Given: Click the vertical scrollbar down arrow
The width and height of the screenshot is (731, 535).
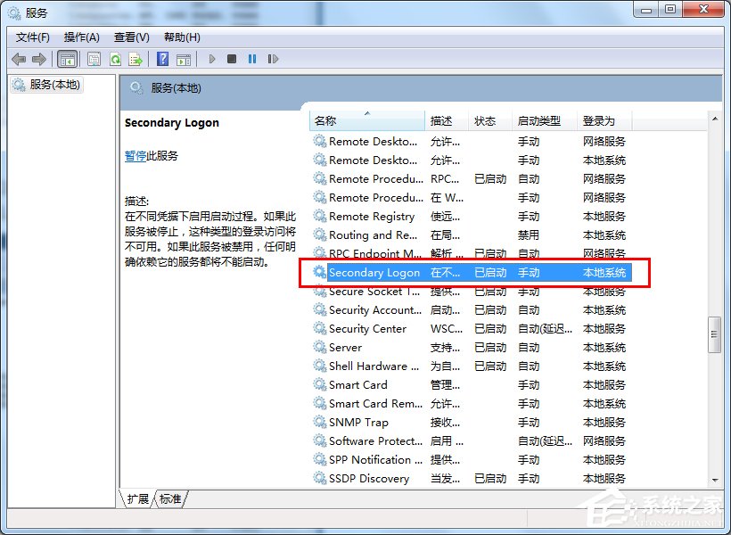Looking at the screenshot, I should (x=715, y=479).
